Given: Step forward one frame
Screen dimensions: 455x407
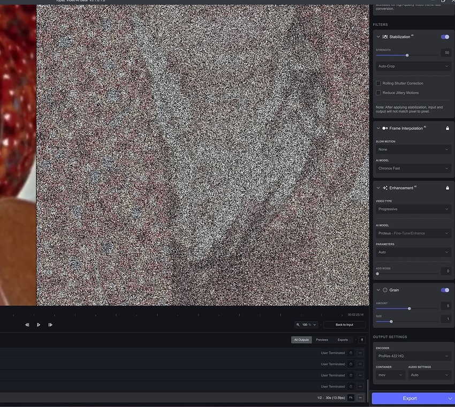Looking at the screenshot, I should (x=50, y=325).
